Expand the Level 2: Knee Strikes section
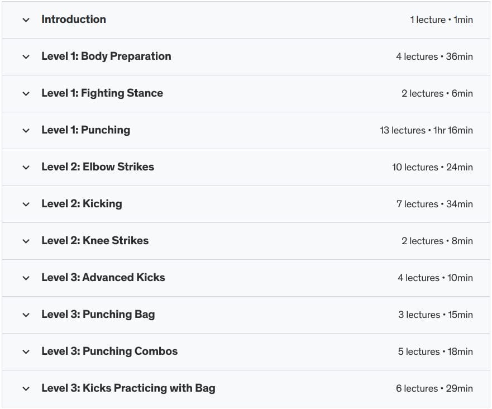The image size is (492, 409). tap(26, 241)
